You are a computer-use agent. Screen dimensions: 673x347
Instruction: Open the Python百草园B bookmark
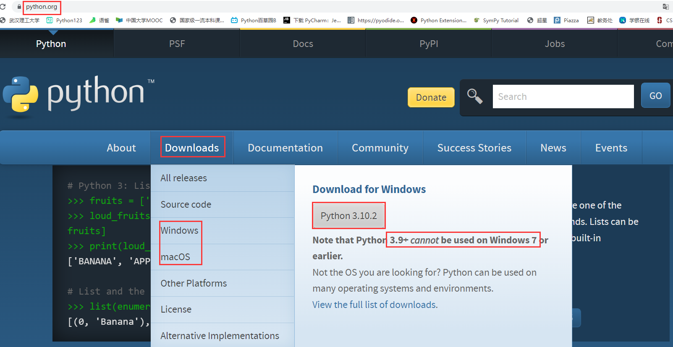(x=254, y=20)
